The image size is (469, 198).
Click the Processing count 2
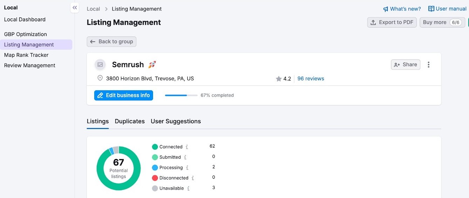(x=214, y=167)
